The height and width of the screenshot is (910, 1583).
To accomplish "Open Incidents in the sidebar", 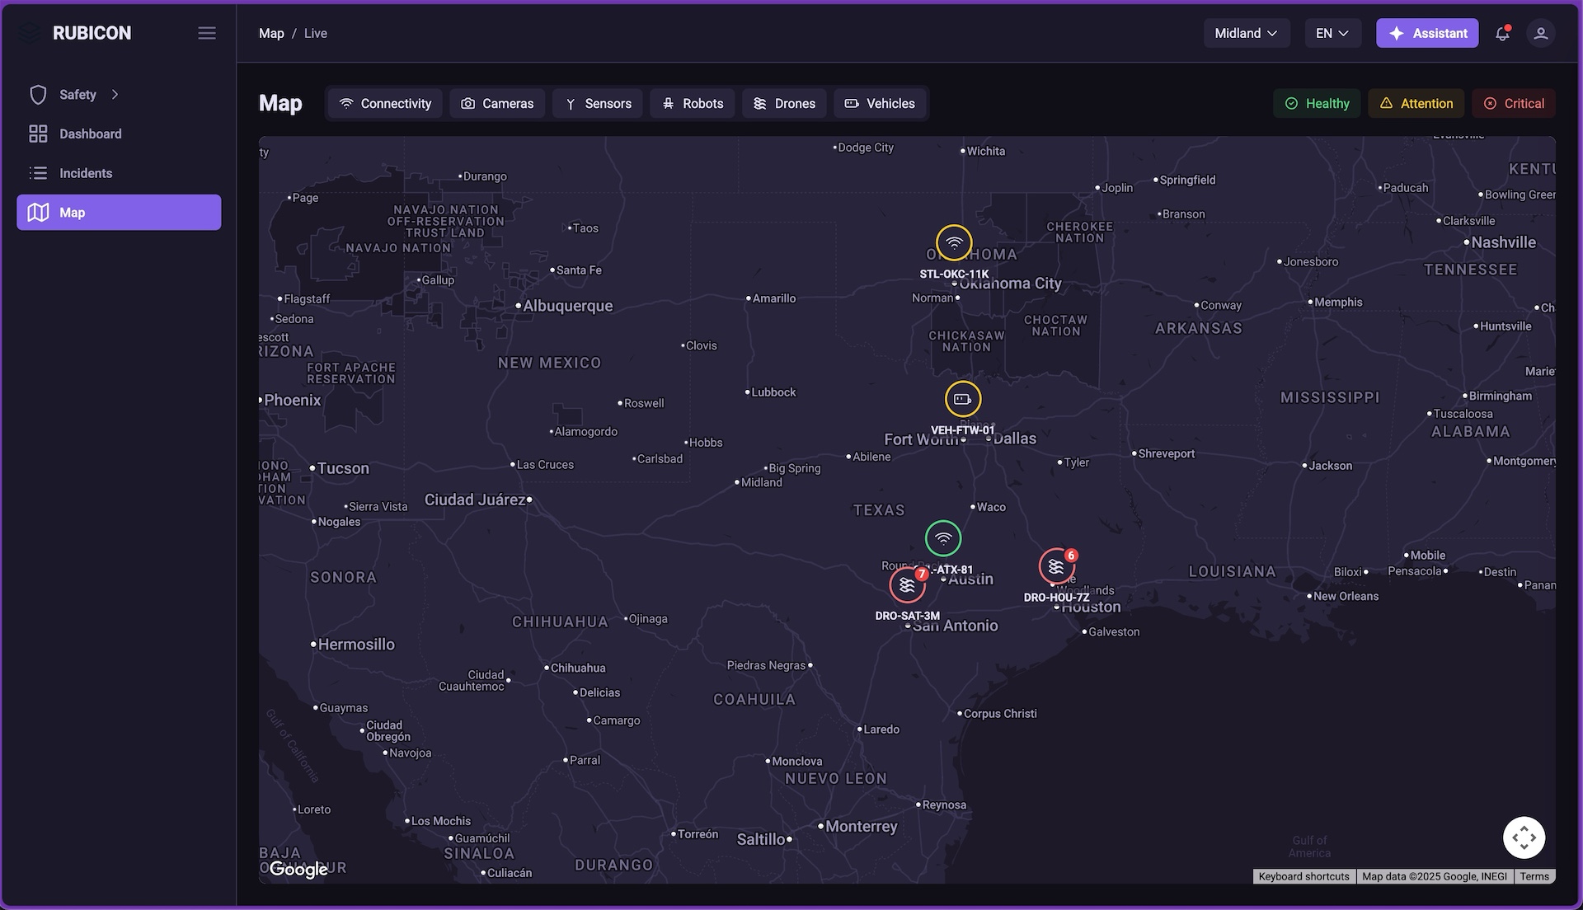I will click(119, 173).
